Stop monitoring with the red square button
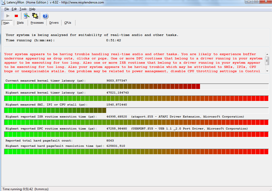The height and width of the screenshot is (191, 272). (x=16, y=16)
